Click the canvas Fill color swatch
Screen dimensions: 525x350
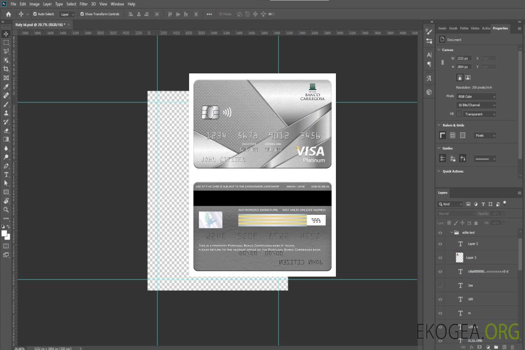[x=459, y=114]
